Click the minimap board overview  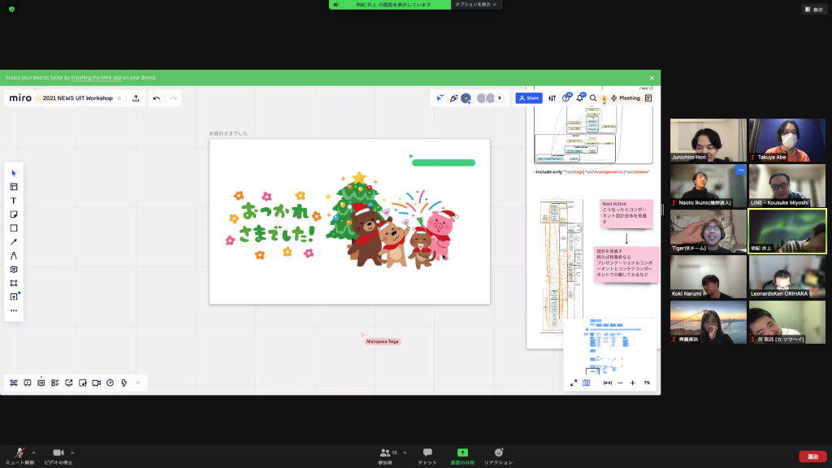coord(609,346)
